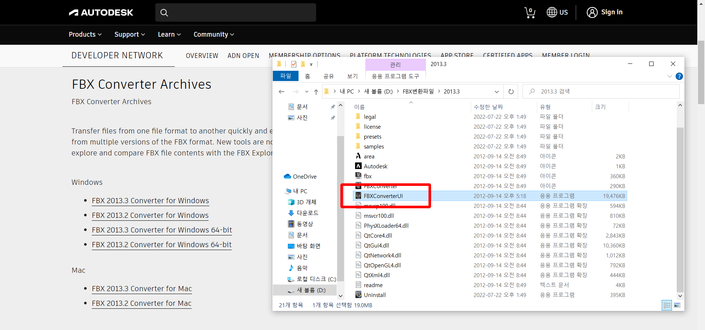This screenshot has width=705, height=330.
Task: Click quick access properties checkmark icon
Action: point(294,64)
